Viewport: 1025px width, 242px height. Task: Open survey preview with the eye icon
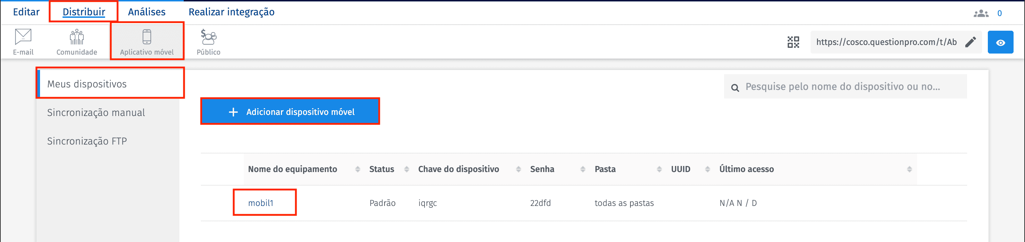(x=1001, y=42)
